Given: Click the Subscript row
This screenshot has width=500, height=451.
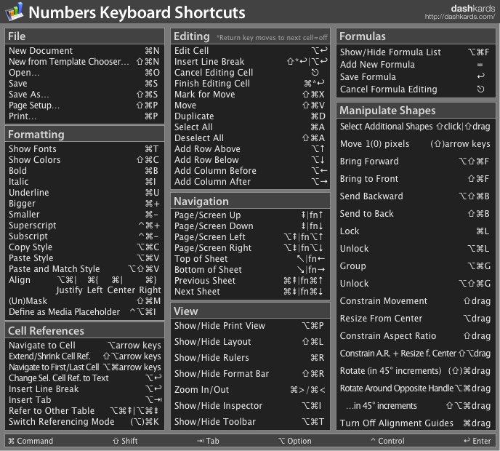Looking at the screenshot, I should pyautogui.click(x=84, y=236).
